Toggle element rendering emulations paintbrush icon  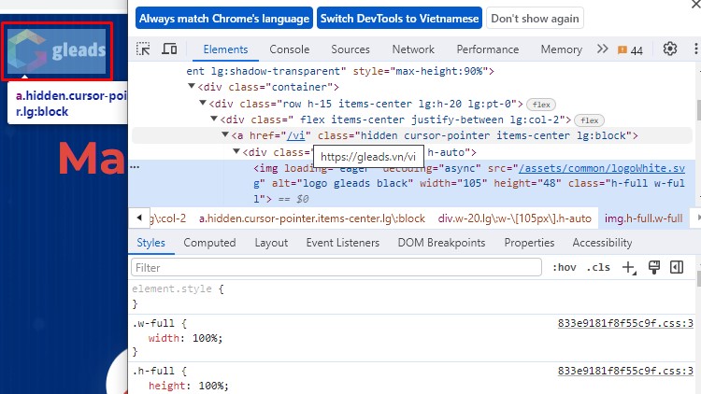(654, 267)
